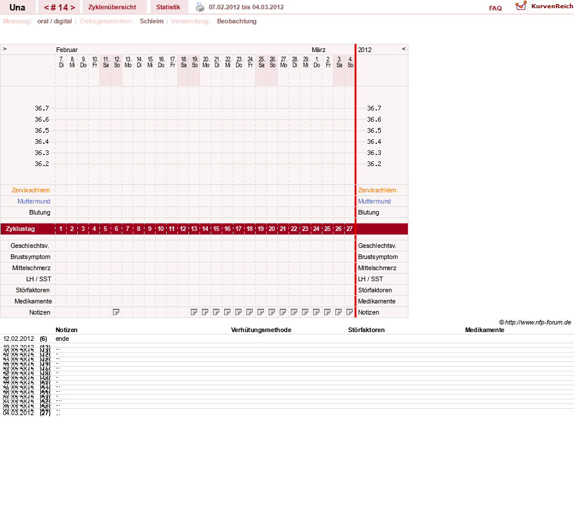
Task: Click the left Blutung row label
Action: 40,212
